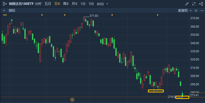The height and width of the screenshot is (103, 205).
Task: Click the 300.00 price axis label
Action: 195,76
